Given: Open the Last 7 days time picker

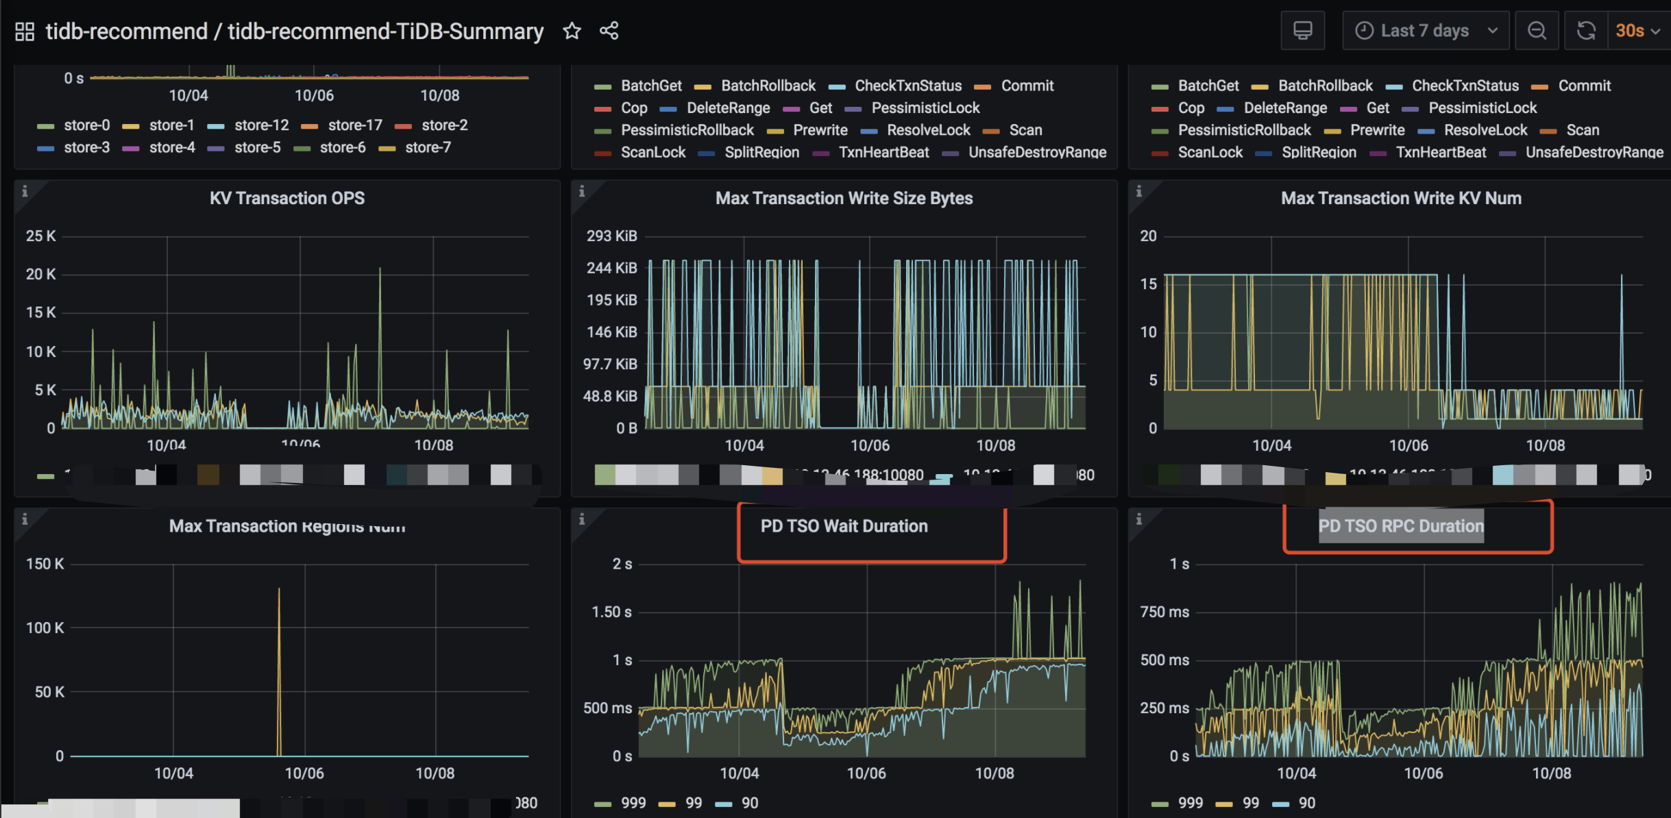Looking at the screenshot, I should coord(1425,31).
